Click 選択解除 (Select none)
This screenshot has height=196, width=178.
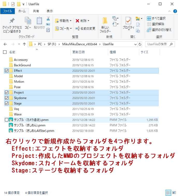[155, 24]
